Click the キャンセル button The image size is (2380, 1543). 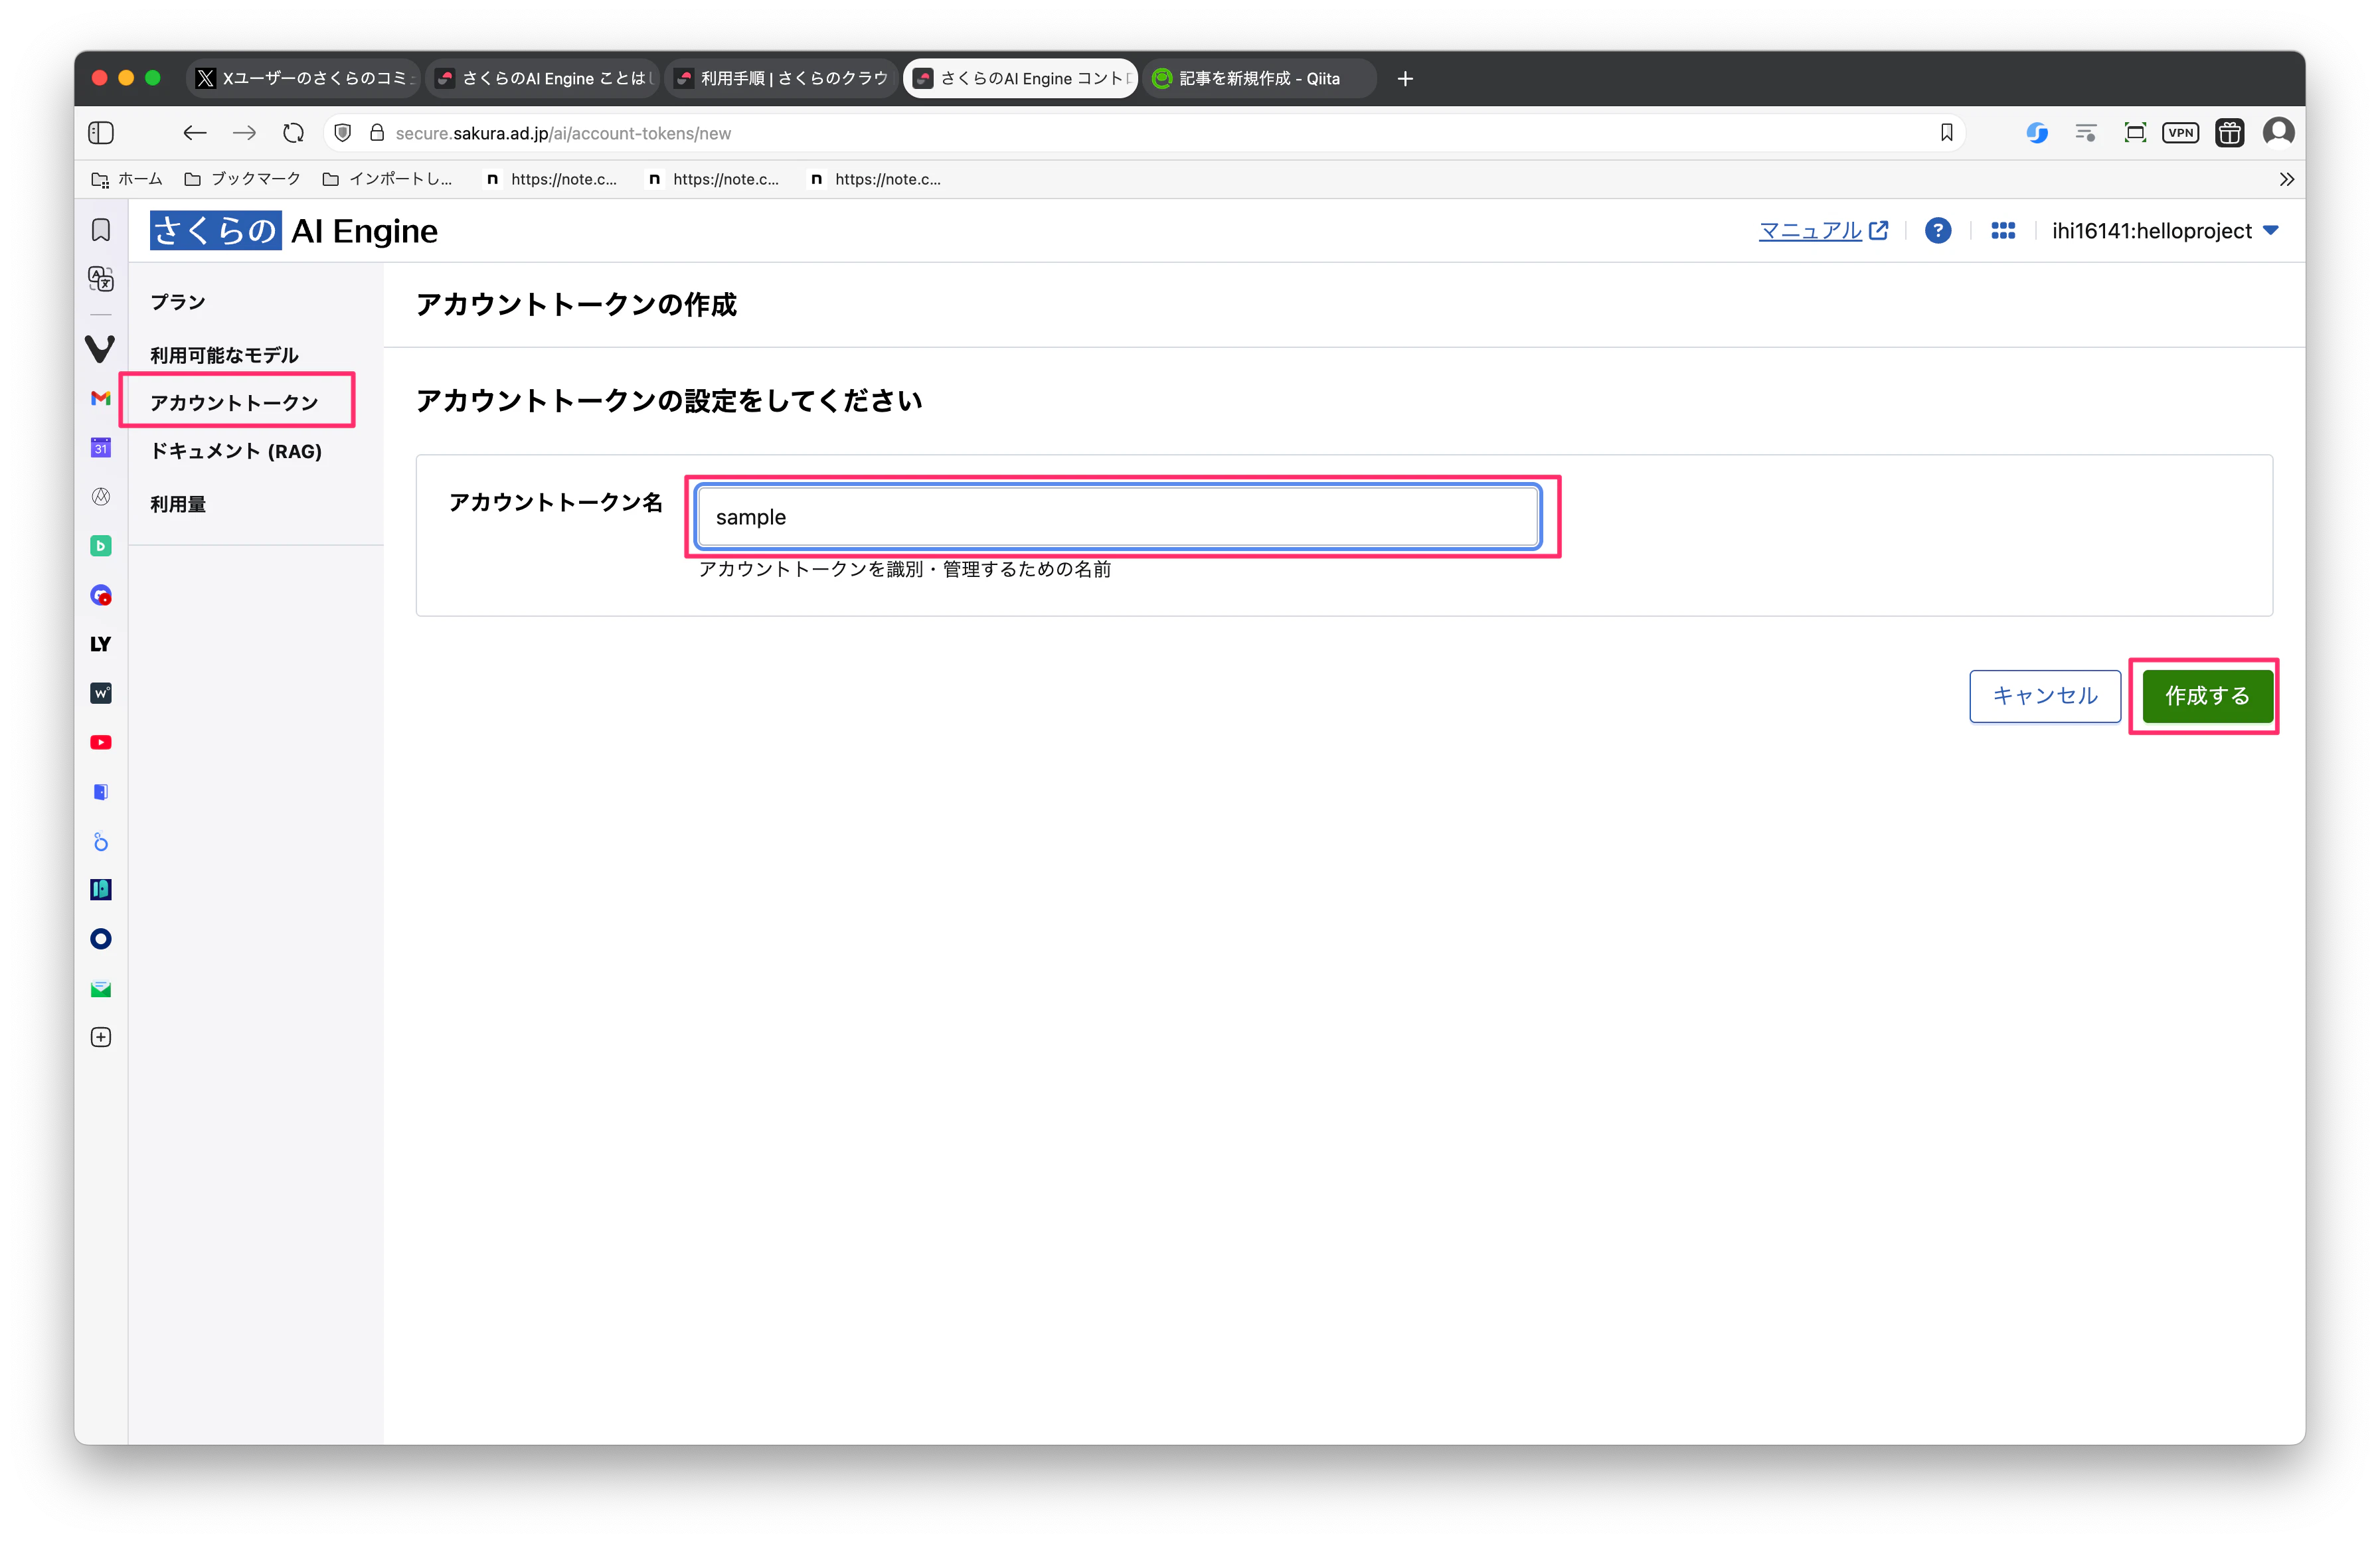tap(2044, 695)
